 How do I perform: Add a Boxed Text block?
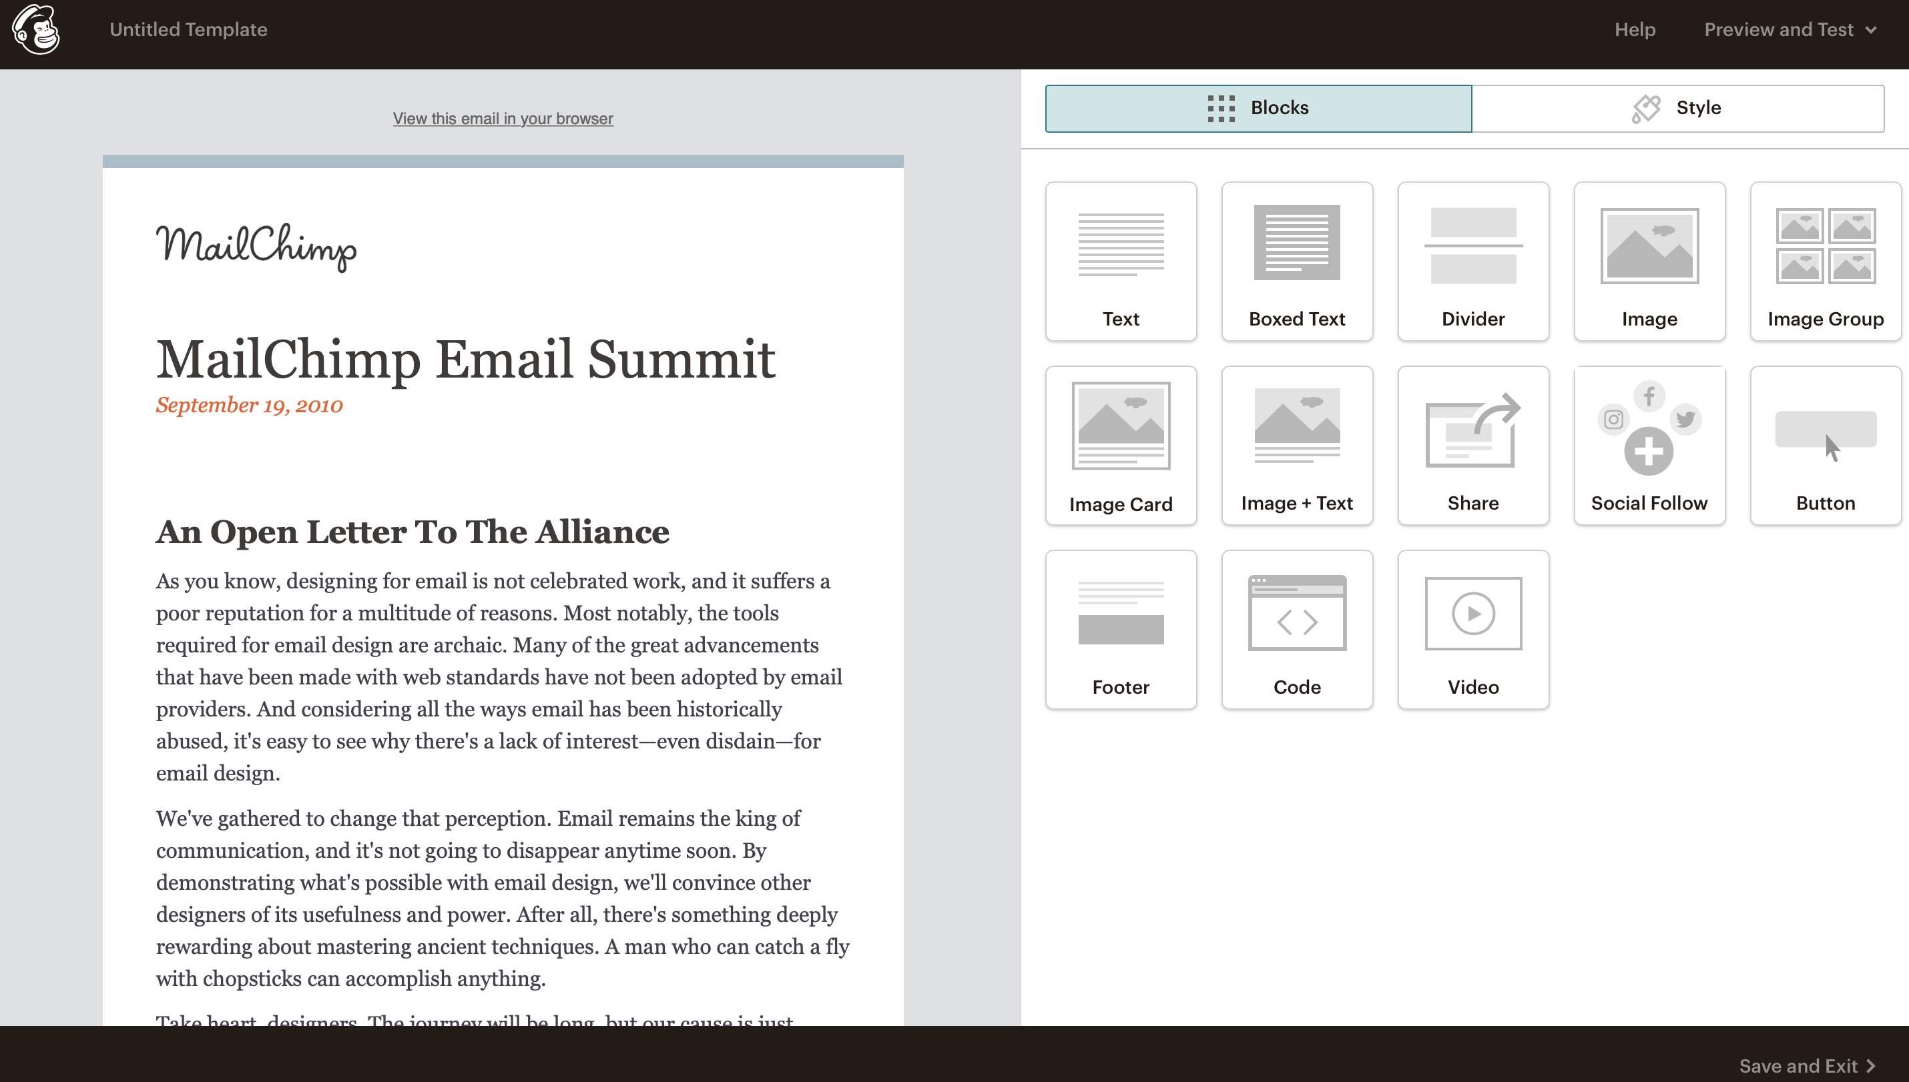[x=1297, y=261]
